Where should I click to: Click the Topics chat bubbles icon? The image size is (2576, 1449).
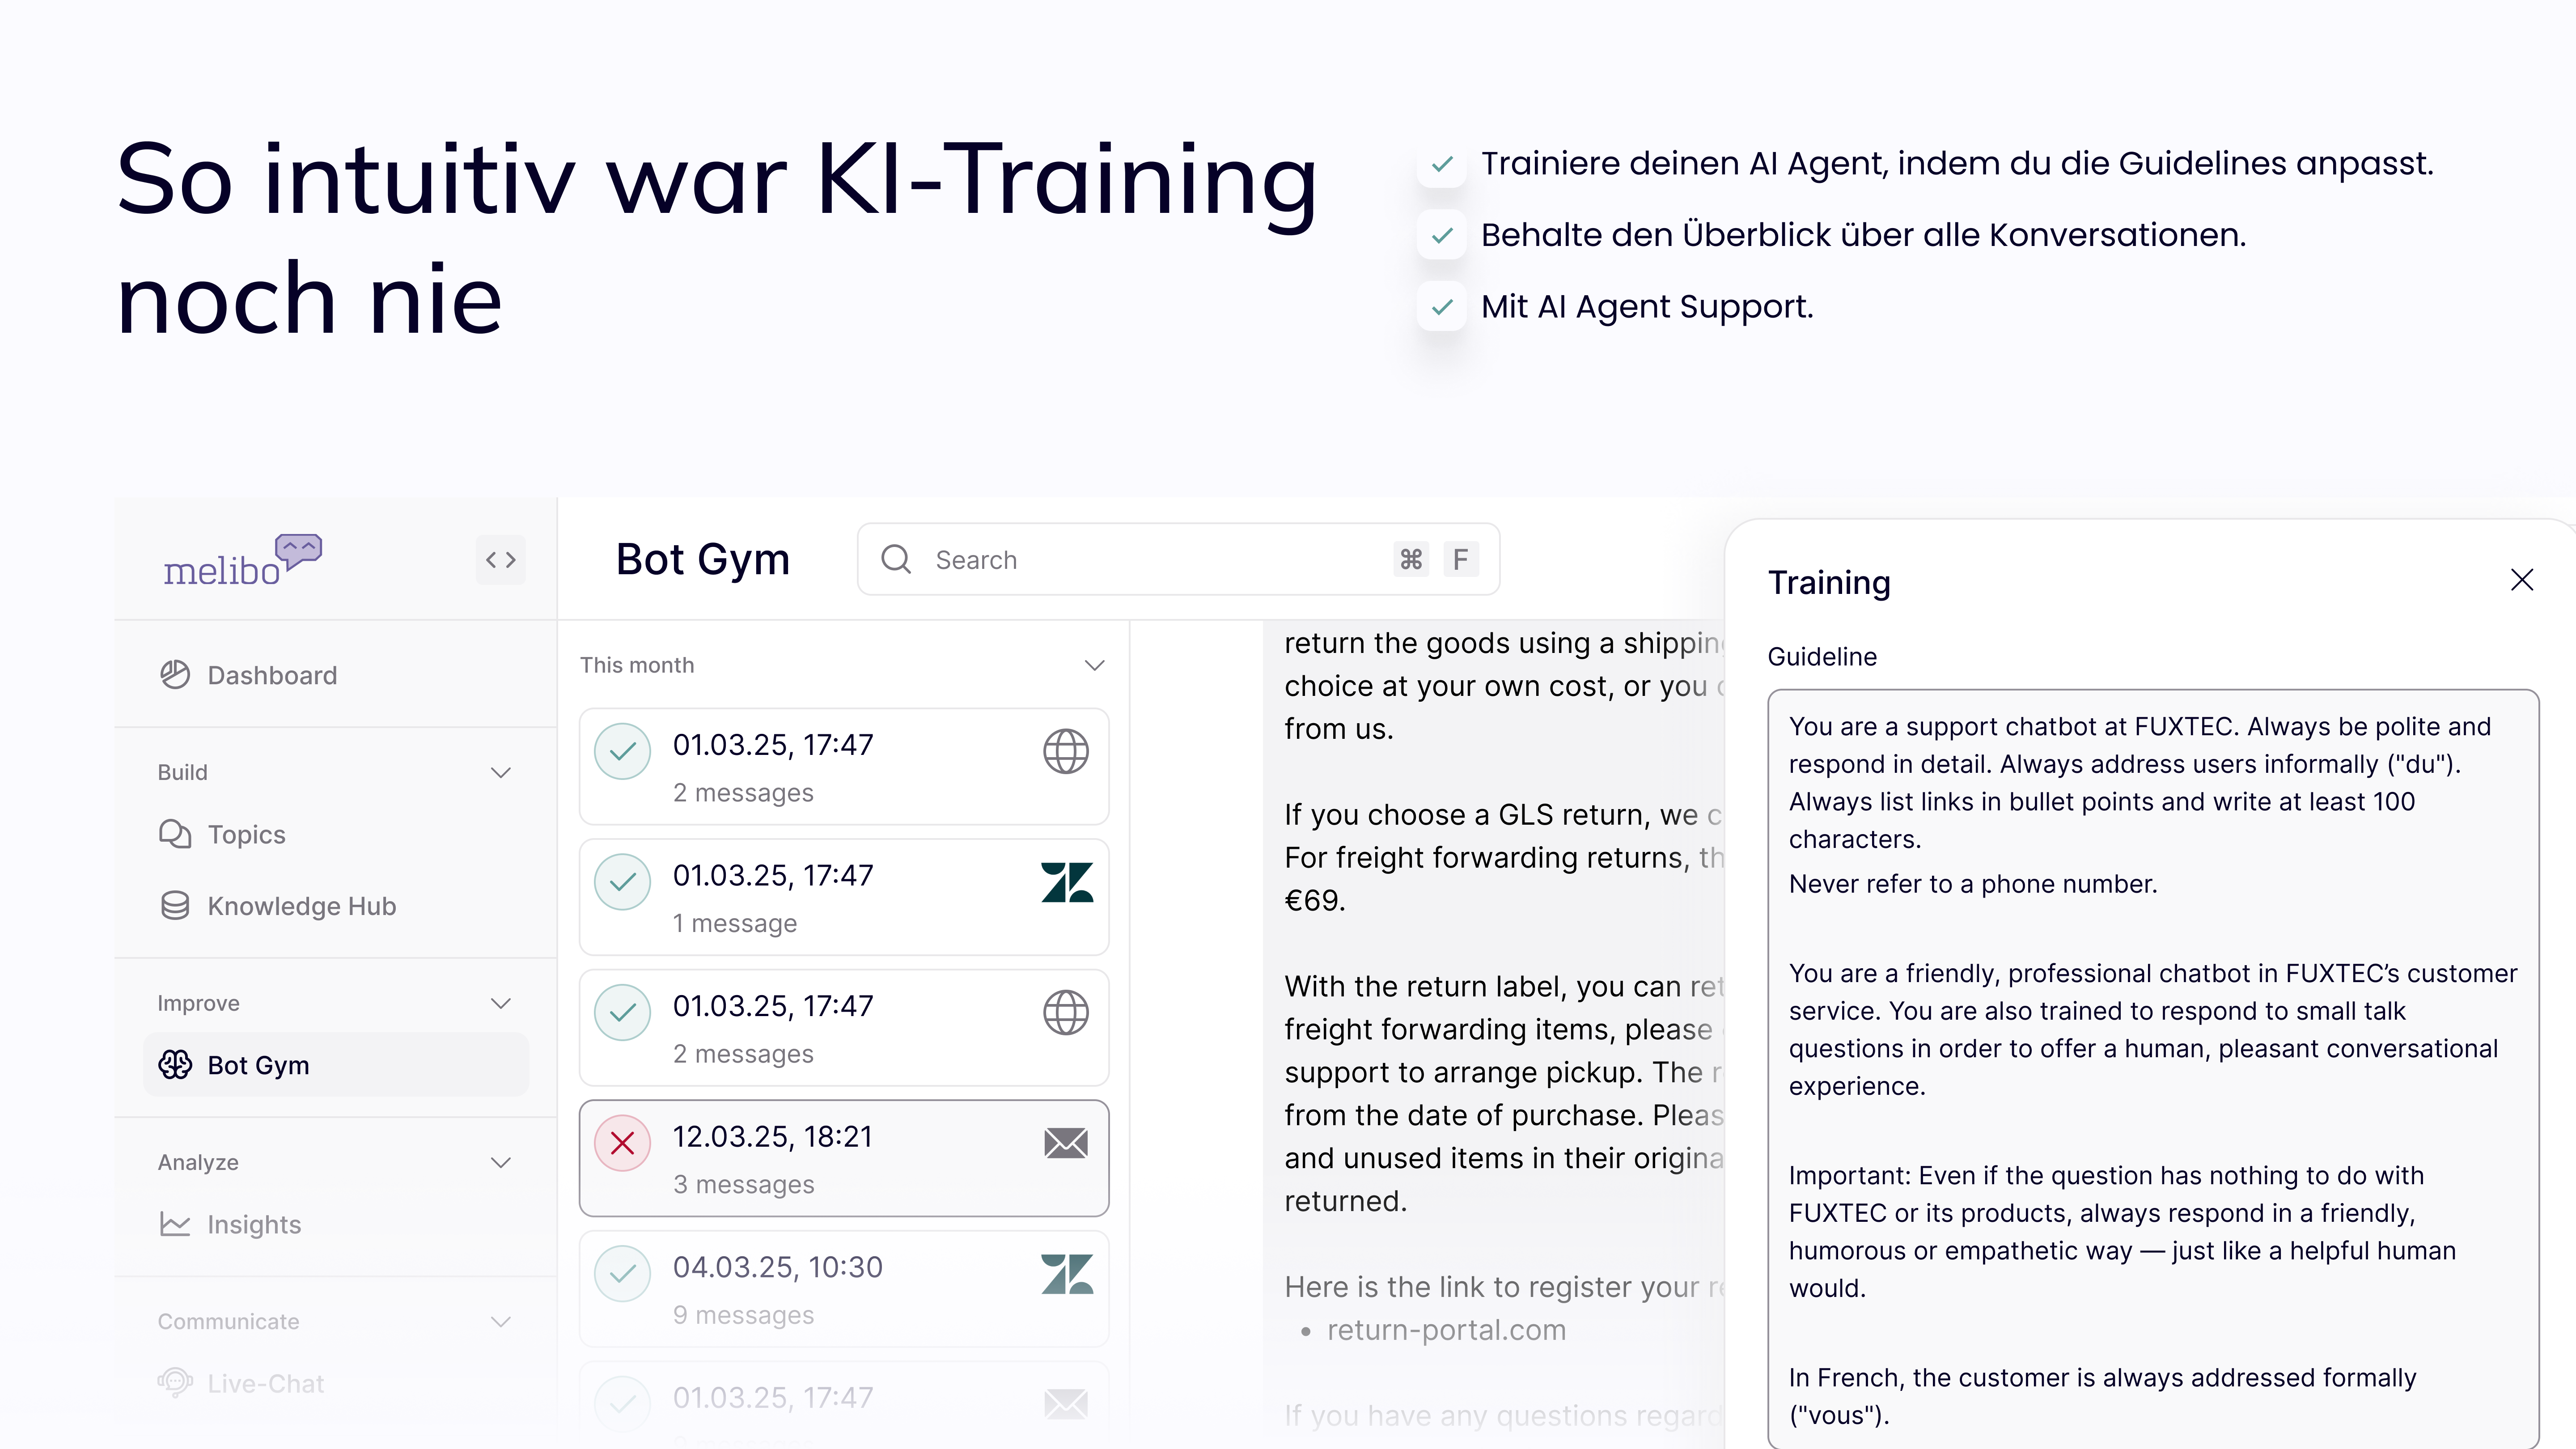[175, 834]
